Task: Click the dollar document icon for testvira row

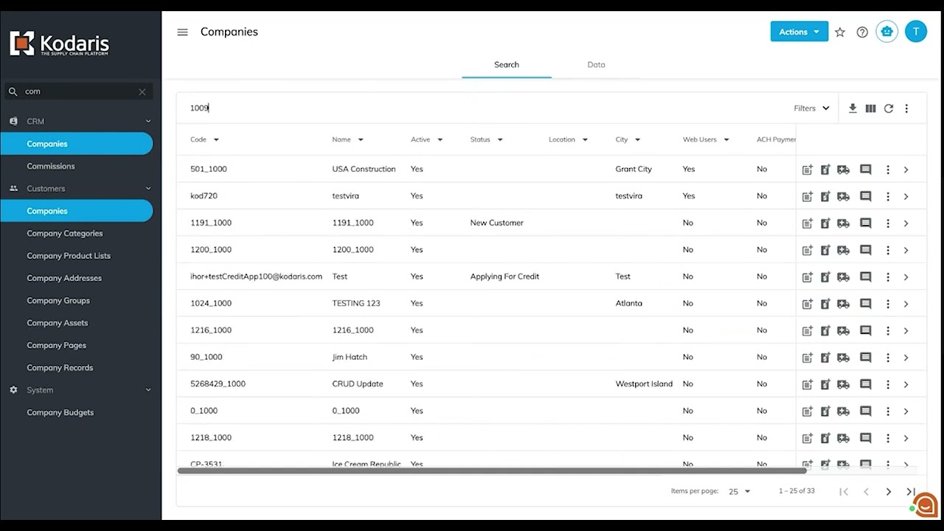Action: [825, 196]
